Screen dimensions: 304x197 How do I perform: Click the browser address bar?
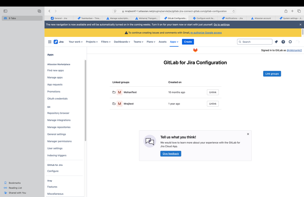[174, 11]
